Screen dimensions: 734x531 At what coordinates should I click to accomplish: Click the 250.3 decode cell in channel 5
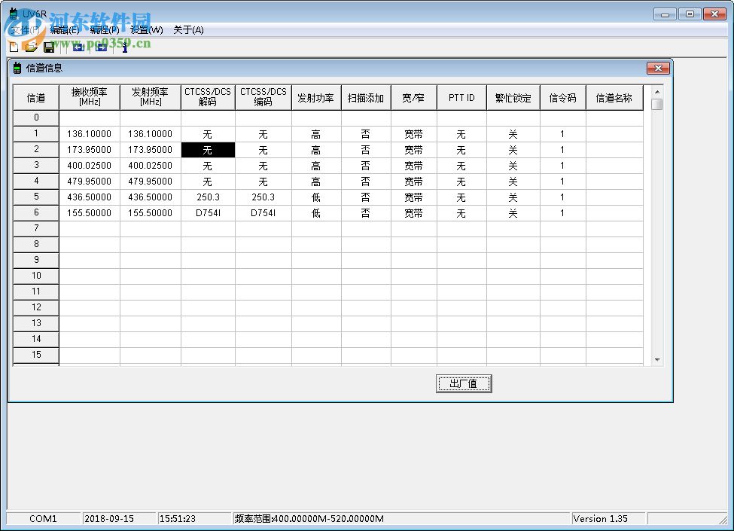tap(208, 197)
